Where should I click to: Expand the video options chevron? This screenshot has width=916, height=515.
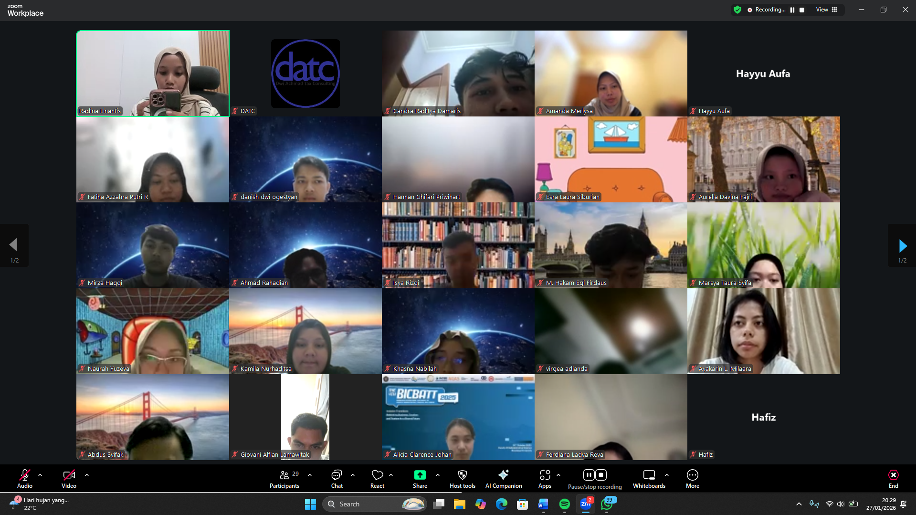pos(87,475)
